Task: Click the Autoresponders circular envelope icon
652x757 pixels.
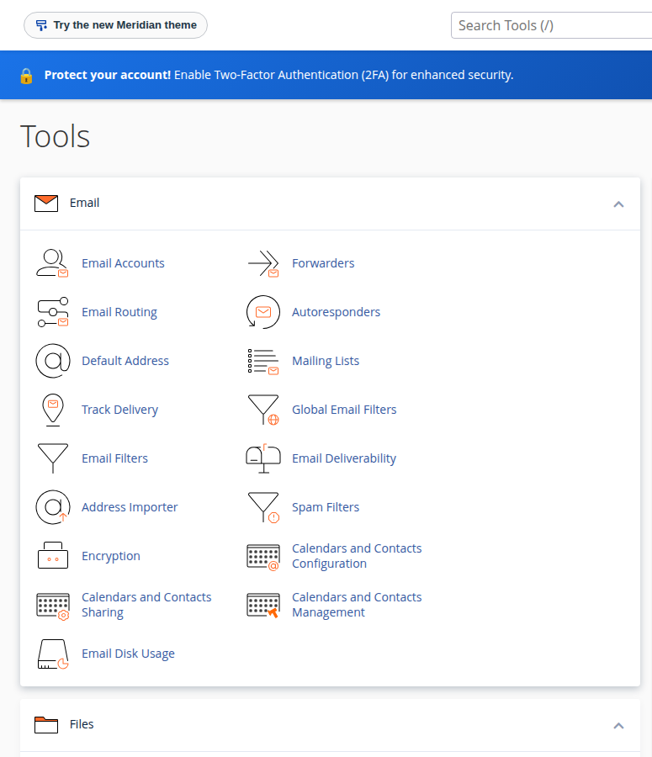Action: coord(263,312)
